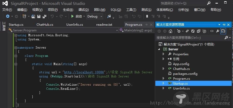This screenshot has width=233, height=108.
Task: Select App.config in Solution Explorer
Action: [181, 64]
